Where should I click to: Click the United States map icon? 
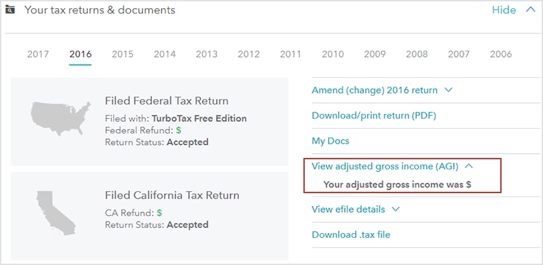pyautogui.click(x=60, y=119)
